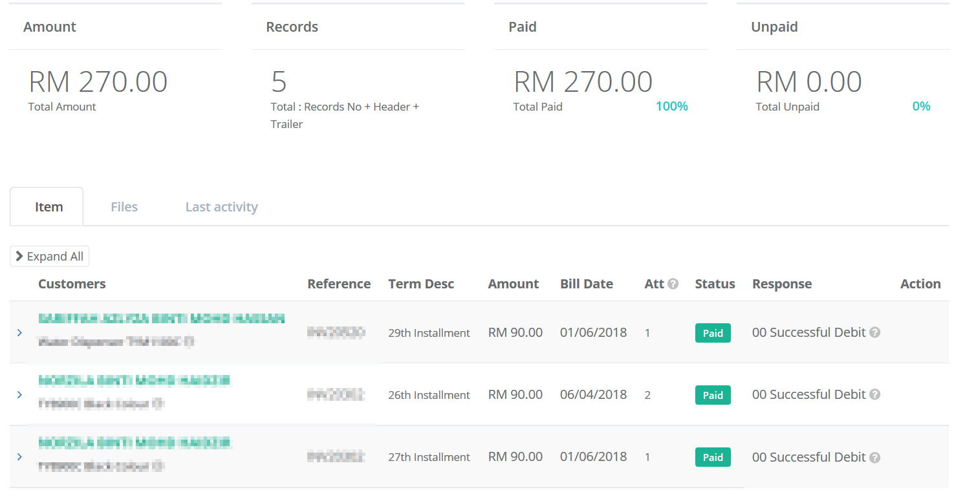Click Paid status badge for 27th Installment
Viewport: 954px width, 503px height.
pyautogui.click(x=713, y=457)
